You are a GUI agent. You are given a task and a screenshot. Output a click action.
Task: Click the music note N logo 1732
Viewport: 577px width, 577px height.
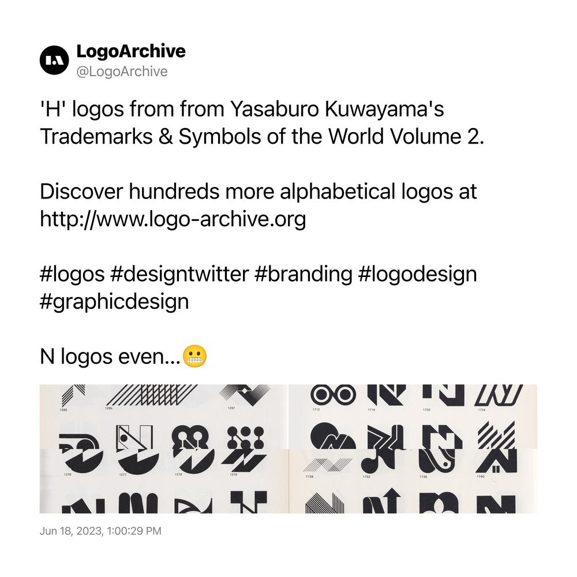(377, 462)
